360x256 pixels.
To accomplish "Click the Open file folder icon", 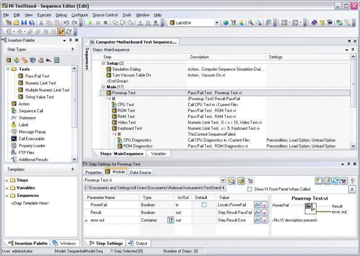I will 16,22.
